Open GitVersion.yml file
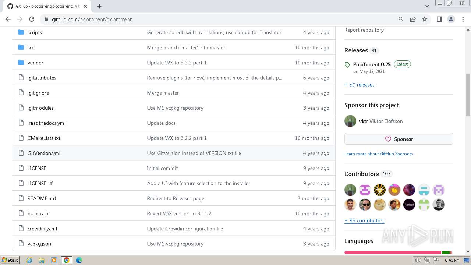The height and width of the screenshot is (265, 471). click(x=44, y=153)
